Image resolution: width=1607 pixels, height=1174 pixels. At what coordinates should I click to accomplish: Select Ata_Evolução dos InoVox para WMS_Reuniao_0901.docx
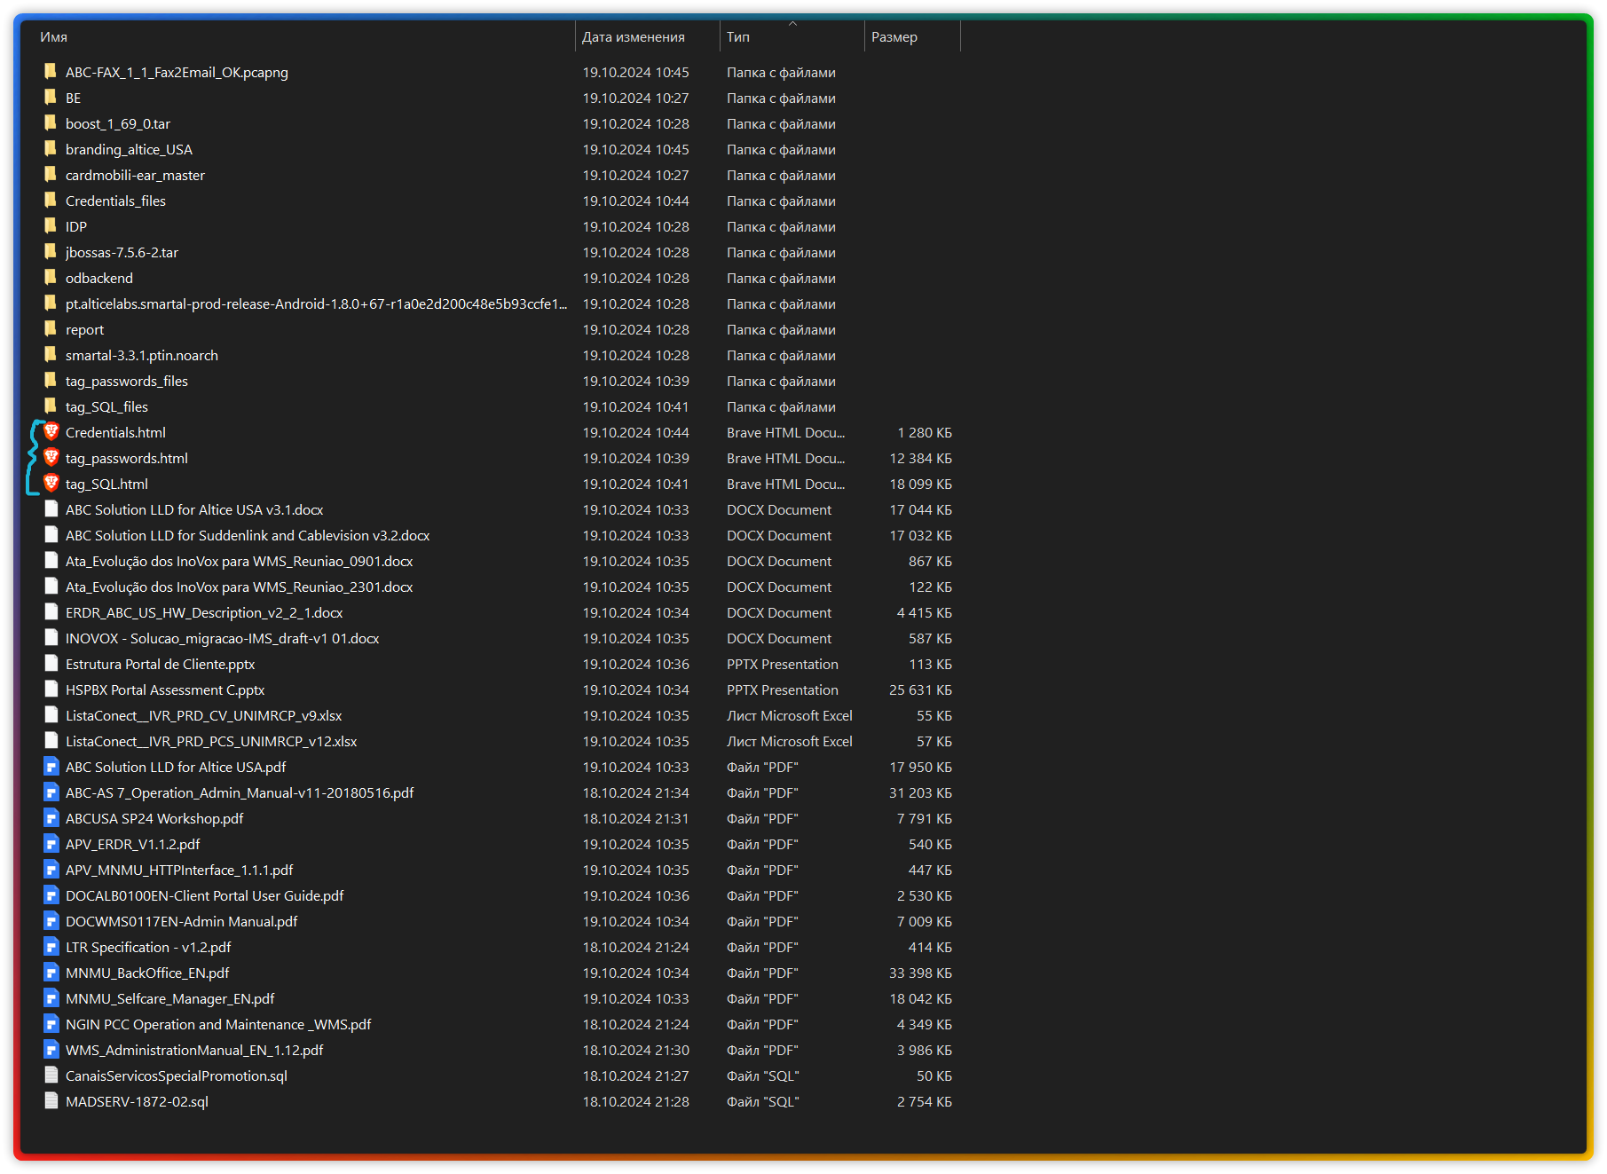[239, 561]
